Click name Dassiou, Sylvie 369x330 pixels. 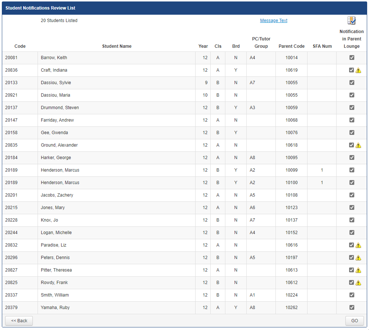point(56,83)
